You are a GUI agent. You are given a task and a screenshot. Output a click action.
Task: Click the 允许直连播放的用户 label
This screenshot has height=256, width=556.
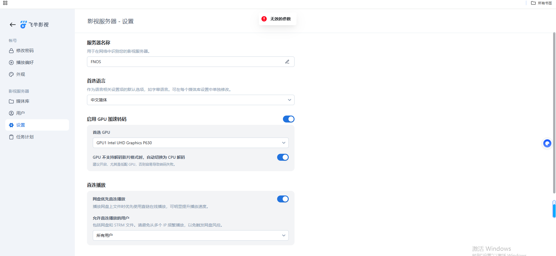[111, 218]
